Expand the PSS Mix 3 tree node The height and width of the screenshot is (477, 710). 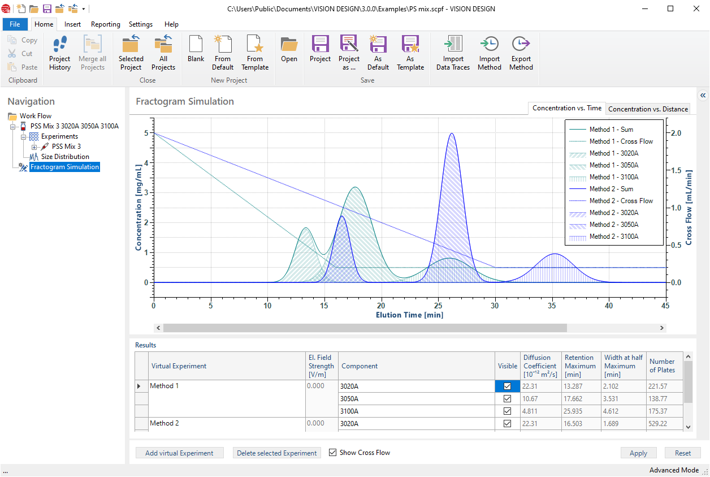pos(35,147)
